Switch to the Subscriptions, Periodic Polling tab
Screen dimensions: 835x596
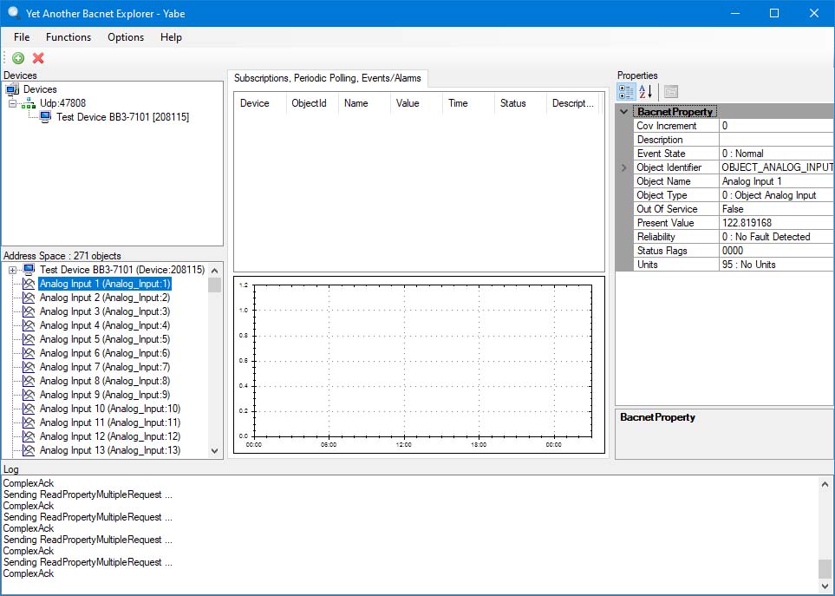coord(327,78)
